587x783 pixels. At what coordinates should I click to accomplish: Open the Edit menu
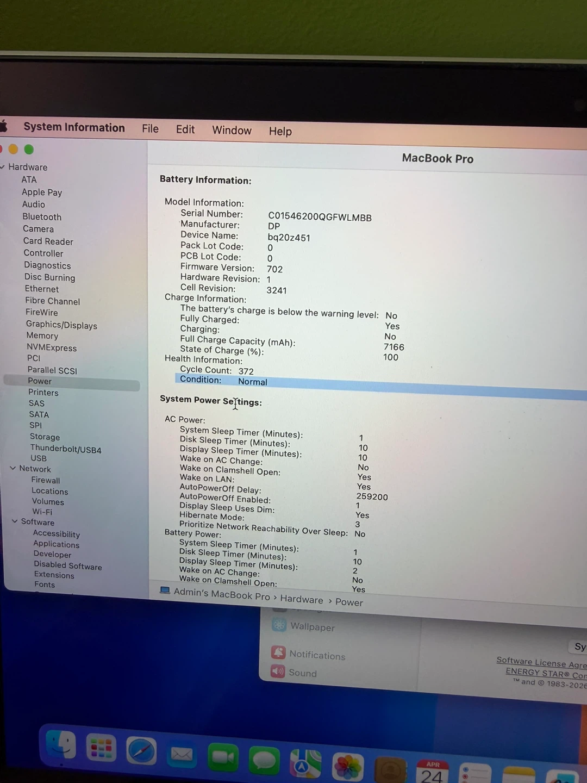185,129
